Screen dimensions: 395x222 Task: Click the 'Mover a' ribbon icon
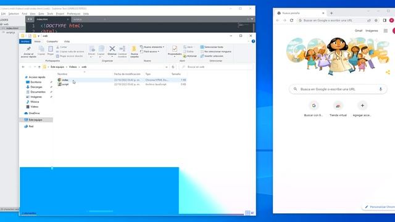[x=92, y=49]
